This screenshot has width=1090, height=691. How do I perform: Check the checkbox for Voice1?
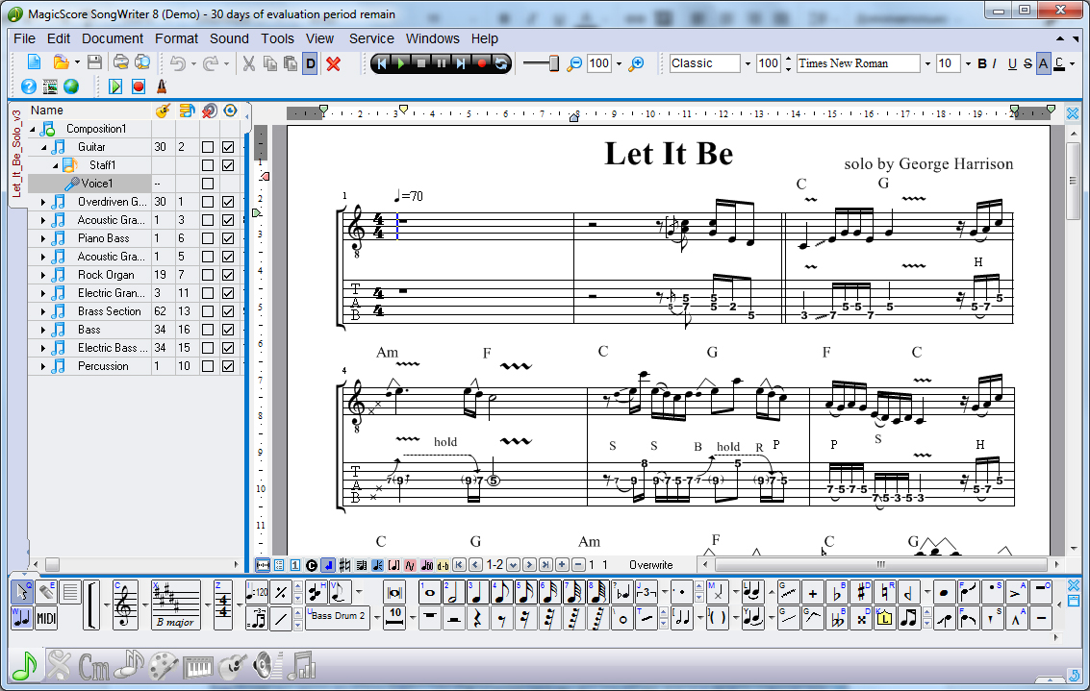pos(207,184)
